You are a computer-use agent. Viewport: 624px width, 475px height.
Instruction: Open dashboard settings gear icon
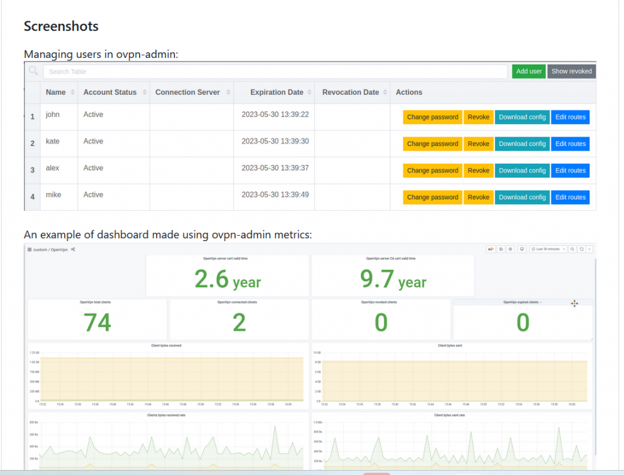(511, 249)
